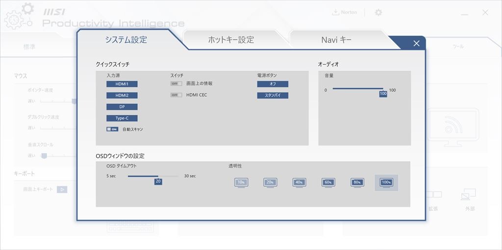
Task: Click the 入力源 label
Action: pos(113,75)
